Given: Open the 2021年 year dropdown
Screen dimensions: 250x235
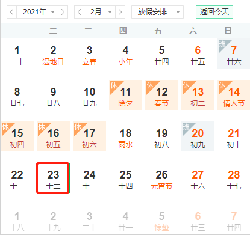Looking at the screenshot, I should (x=37, y=12).
